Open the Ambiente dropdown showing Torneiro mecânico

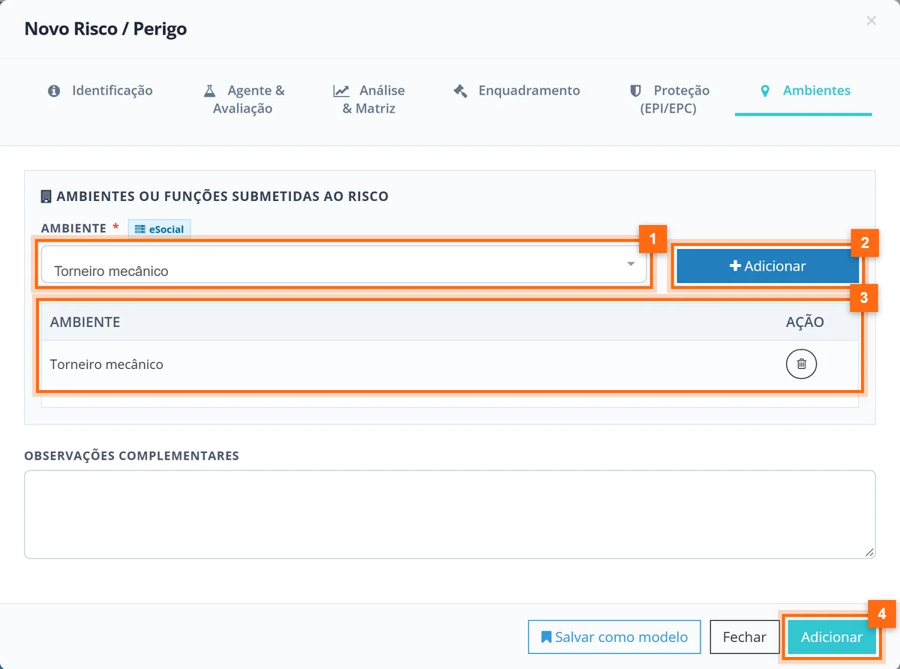tap(344, 265)
